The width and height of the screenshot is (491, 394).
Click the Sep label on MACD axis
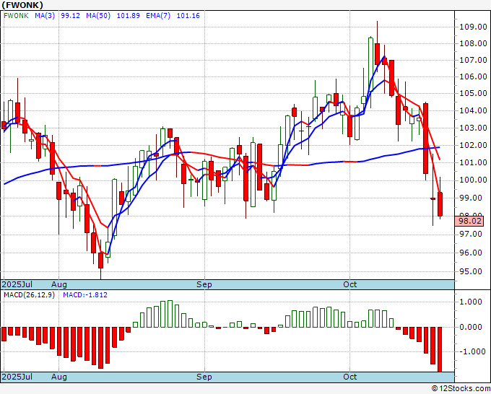pyautogui.click(x=204, y=377)
